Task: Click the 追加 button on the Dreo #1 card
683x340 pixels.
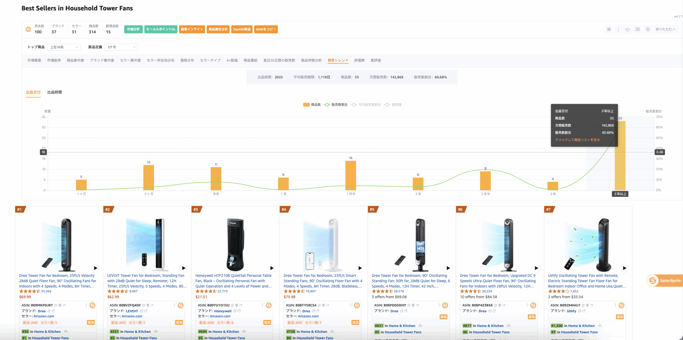Action: 91,322
